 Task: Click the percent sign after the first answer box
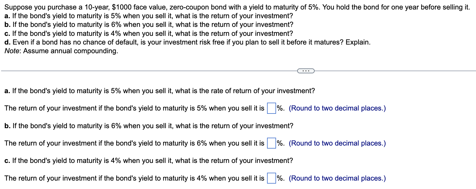point(279,108)
